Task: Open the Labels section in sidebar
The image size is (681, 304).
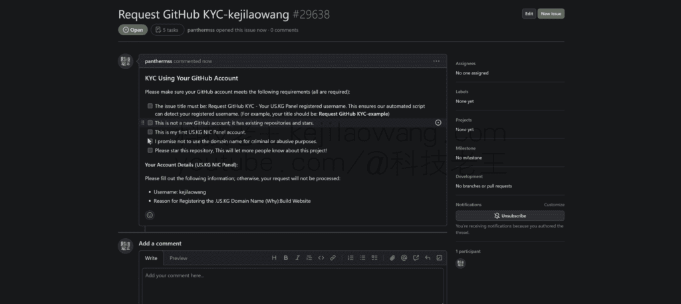Action: [462, 92]
